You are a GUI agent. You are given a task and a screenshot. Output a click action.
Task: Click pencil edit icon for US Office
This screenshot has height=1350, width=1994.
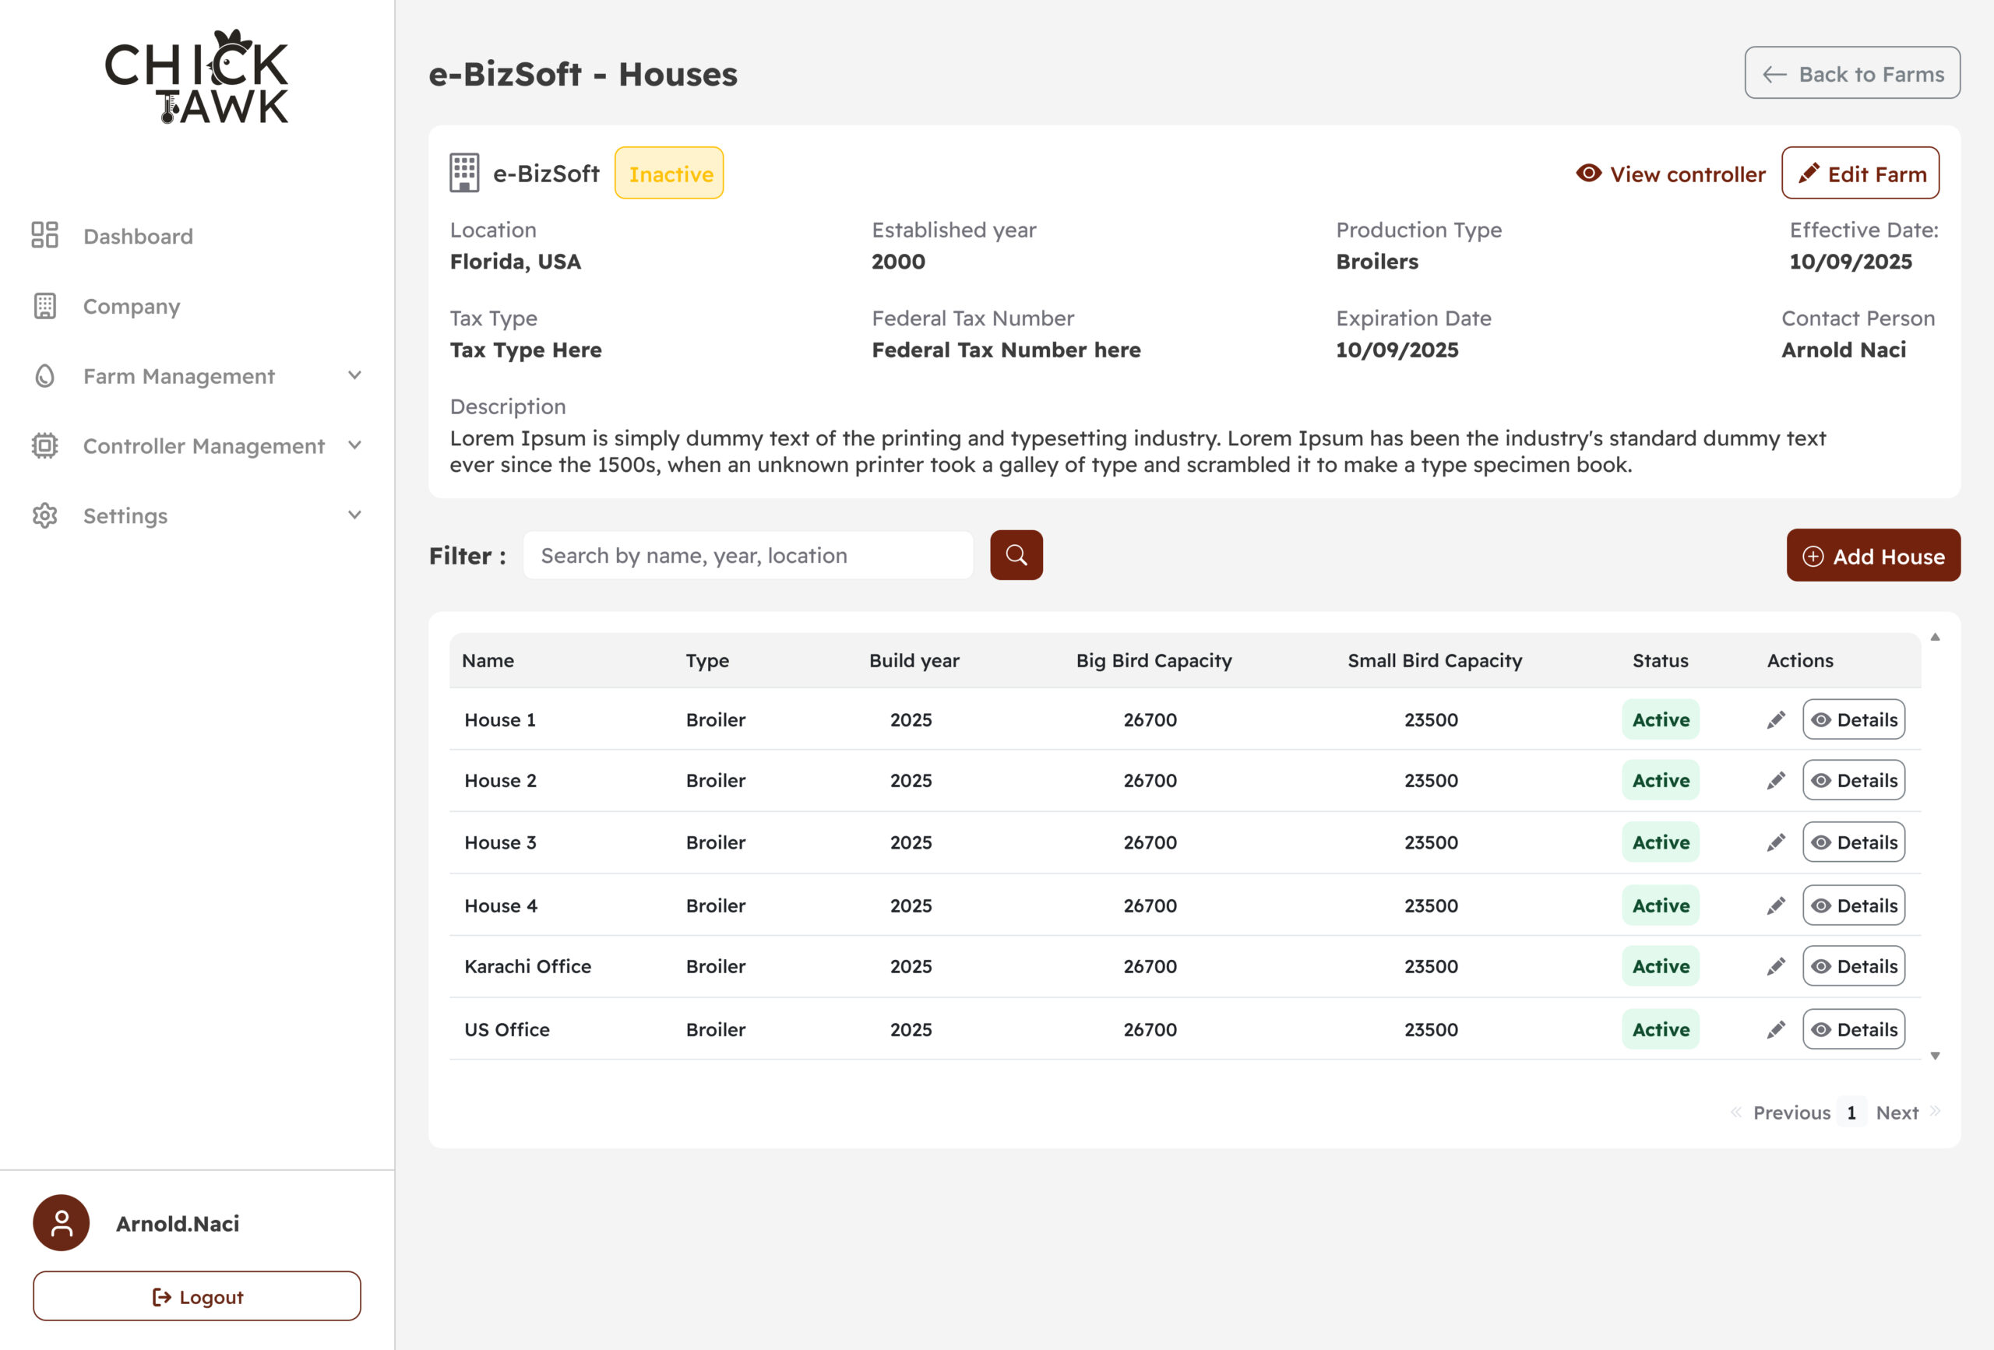[x=1775, y=1029]
